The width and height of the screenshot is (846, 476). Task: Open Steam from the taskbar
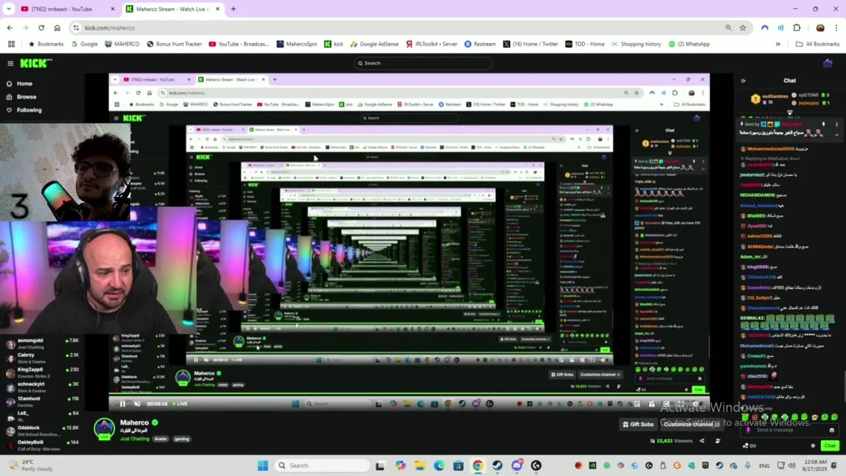[497, 465]
